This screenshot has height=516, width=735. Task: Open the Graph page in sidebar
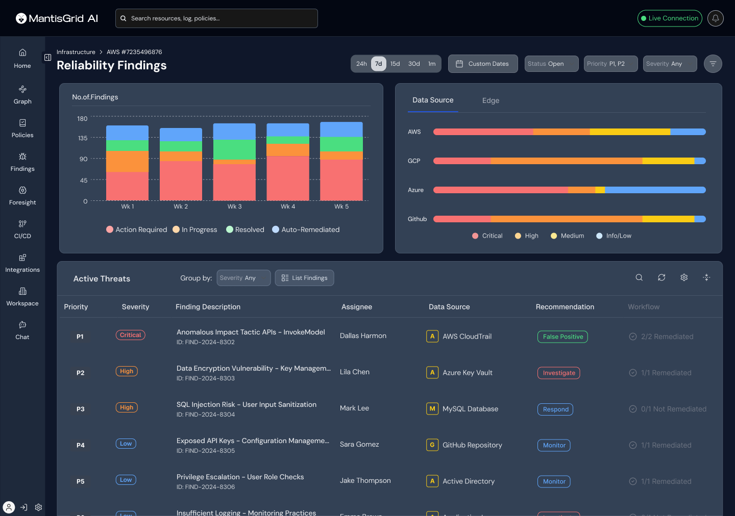[22, 95]
